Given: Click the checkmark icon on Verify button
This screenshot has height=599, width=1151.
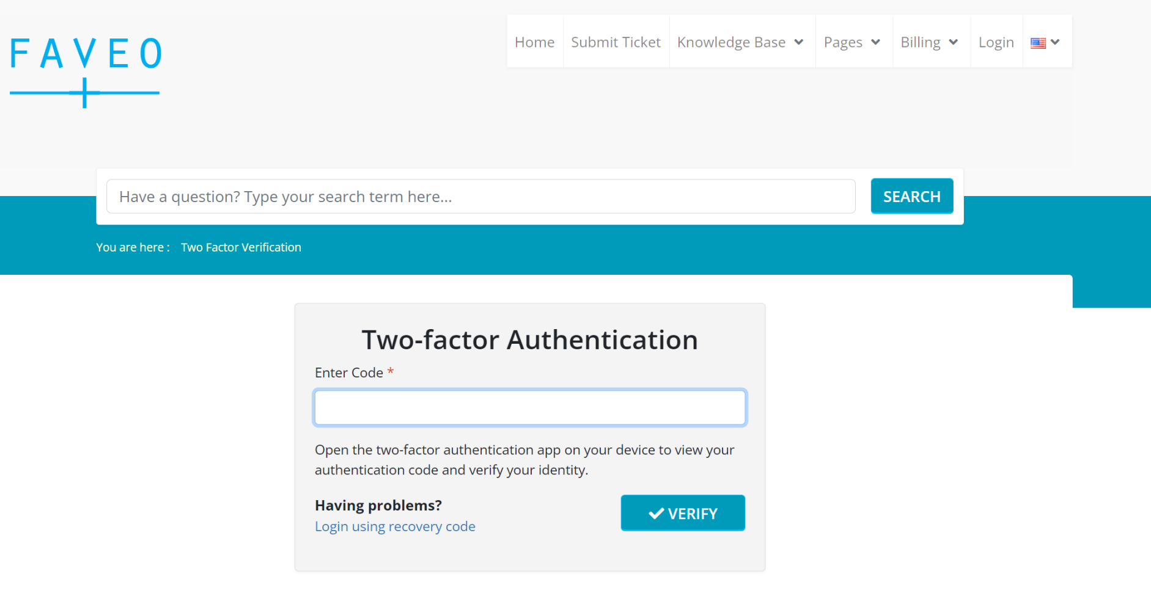Looking at the screenshot, I should (656, 514).
